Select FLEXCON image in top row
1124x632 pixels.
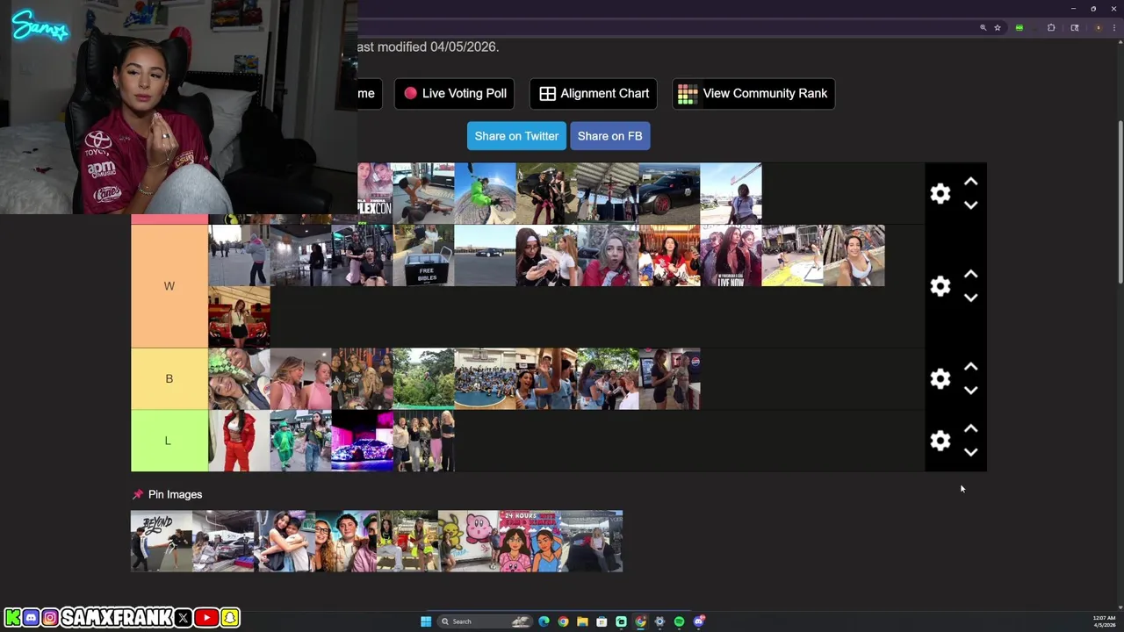(375, 193)
